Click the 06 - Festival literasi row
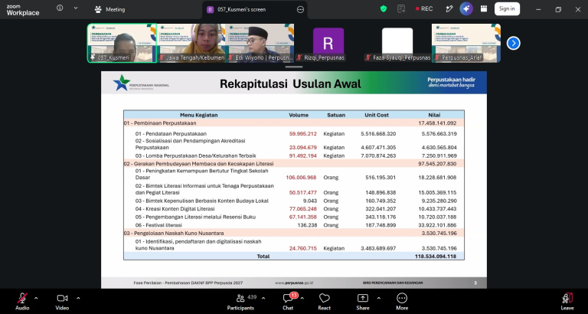Viewport: 588px width, 314px height. [x=294, y=225]
